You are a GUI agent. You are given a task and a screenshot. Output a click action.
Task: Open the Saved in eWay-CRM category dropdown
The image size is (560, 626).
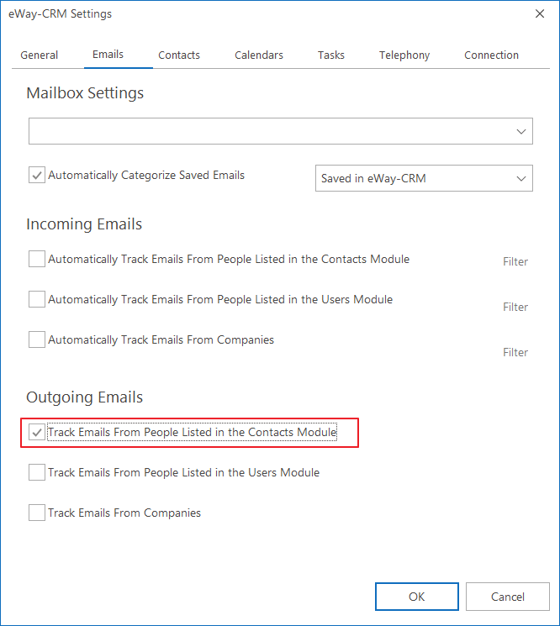[x=424, y=178]
